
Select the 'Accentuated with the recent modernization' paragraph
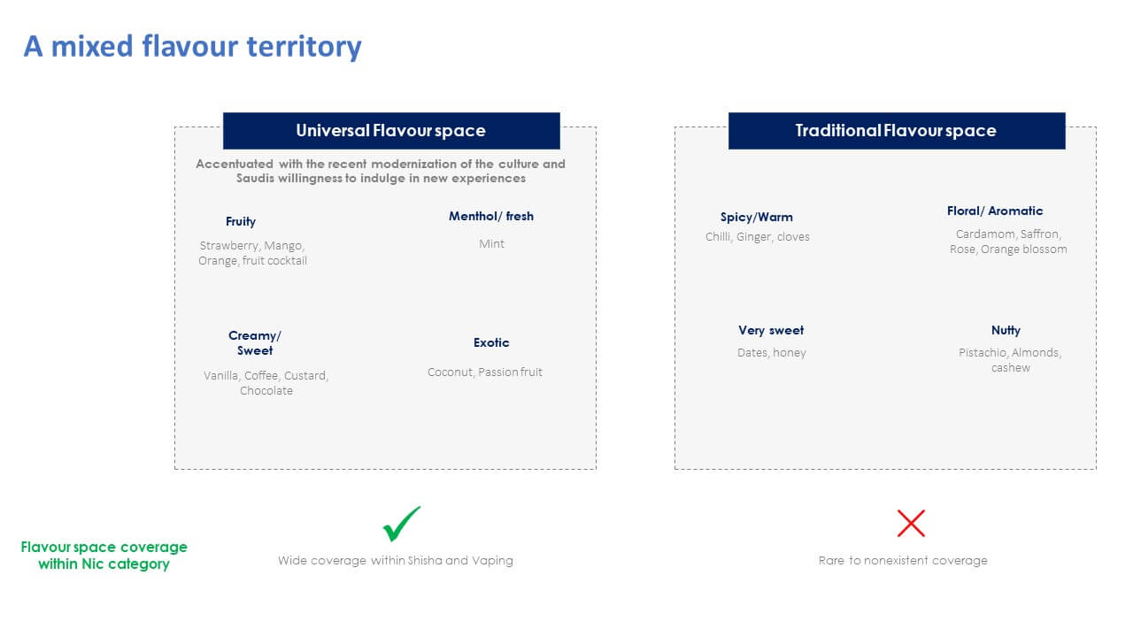(381, 171)
